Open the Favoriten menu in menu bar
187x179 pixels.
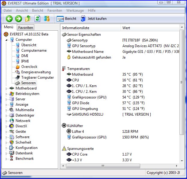(x=55, y=11)
